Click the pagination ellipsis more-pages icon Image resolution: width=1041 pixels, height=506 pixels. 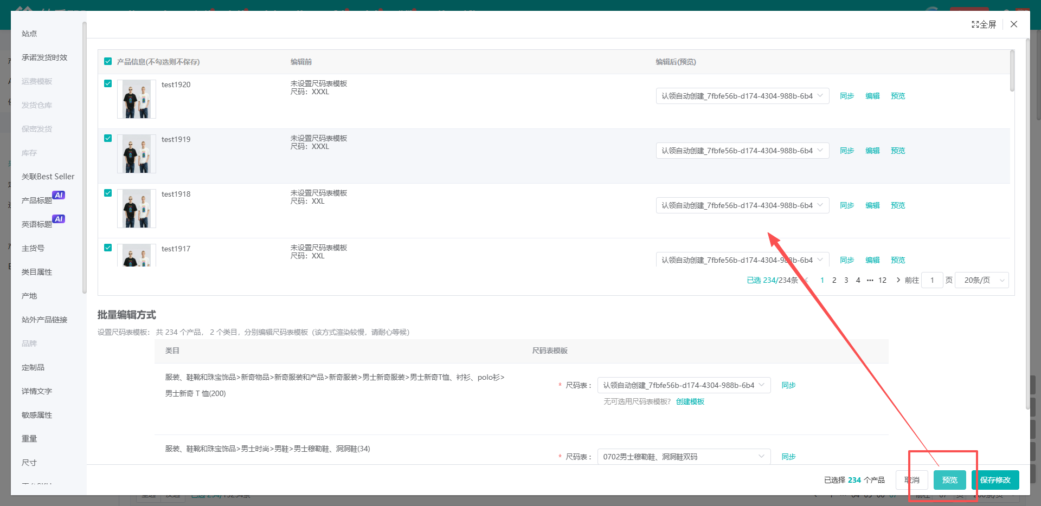click(870, 280)
